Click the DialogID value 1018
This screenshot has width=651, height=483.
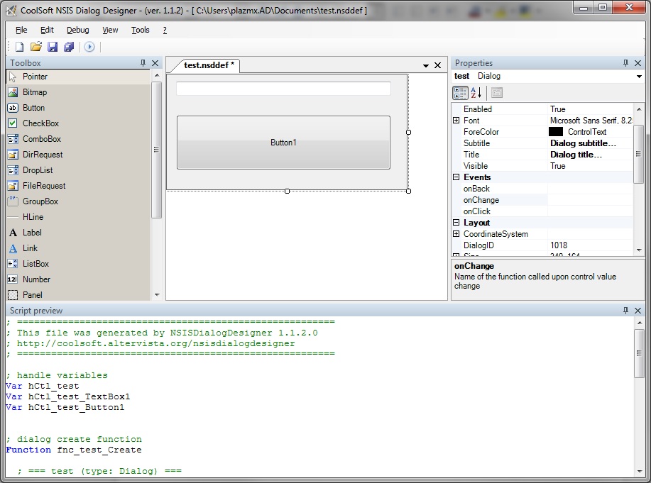(590, 245)
